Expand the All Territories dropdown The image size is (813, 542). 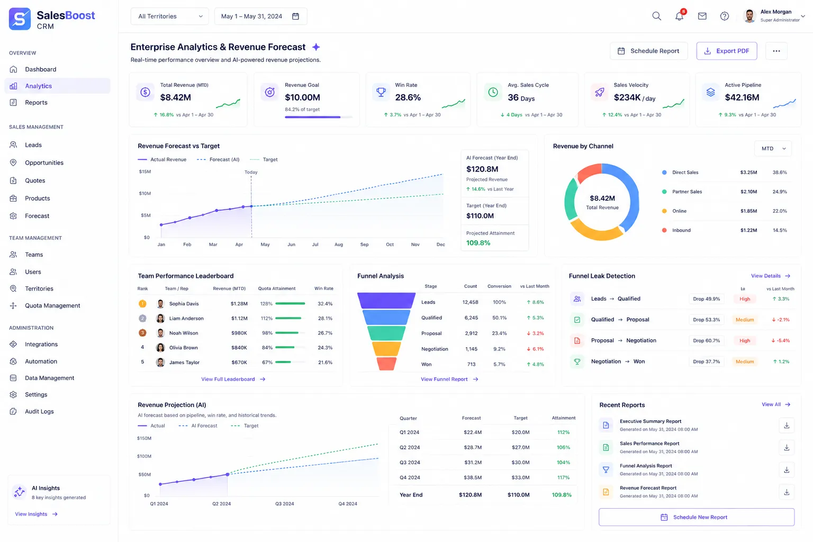[169, 16]
